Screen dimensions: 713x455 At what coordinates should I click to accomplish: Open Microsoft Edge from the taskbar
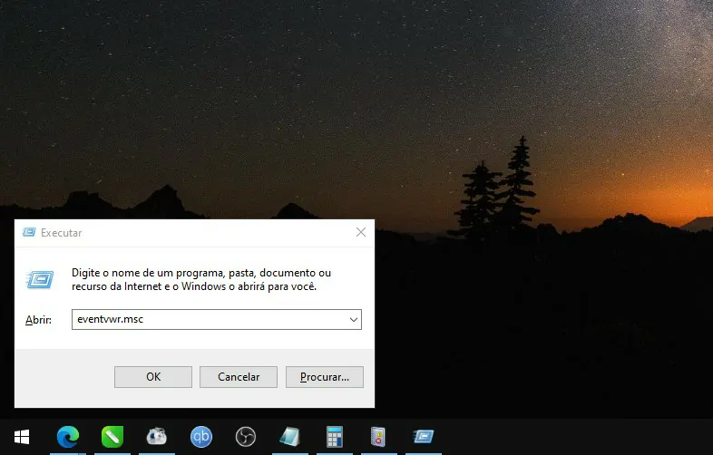click(68, 437)
